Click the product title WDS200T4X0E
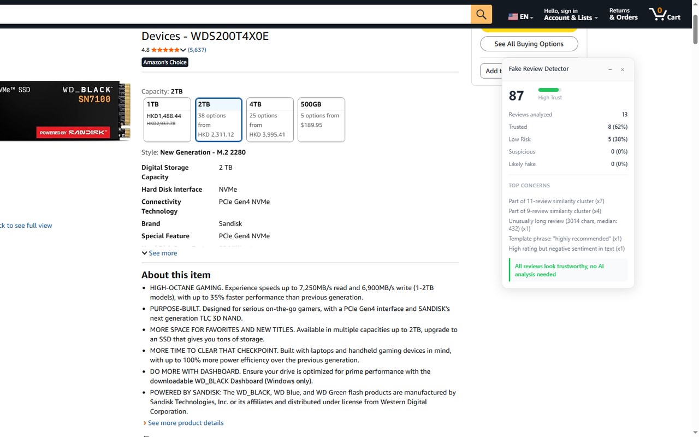699x437 pixels. tap(205, 36)
